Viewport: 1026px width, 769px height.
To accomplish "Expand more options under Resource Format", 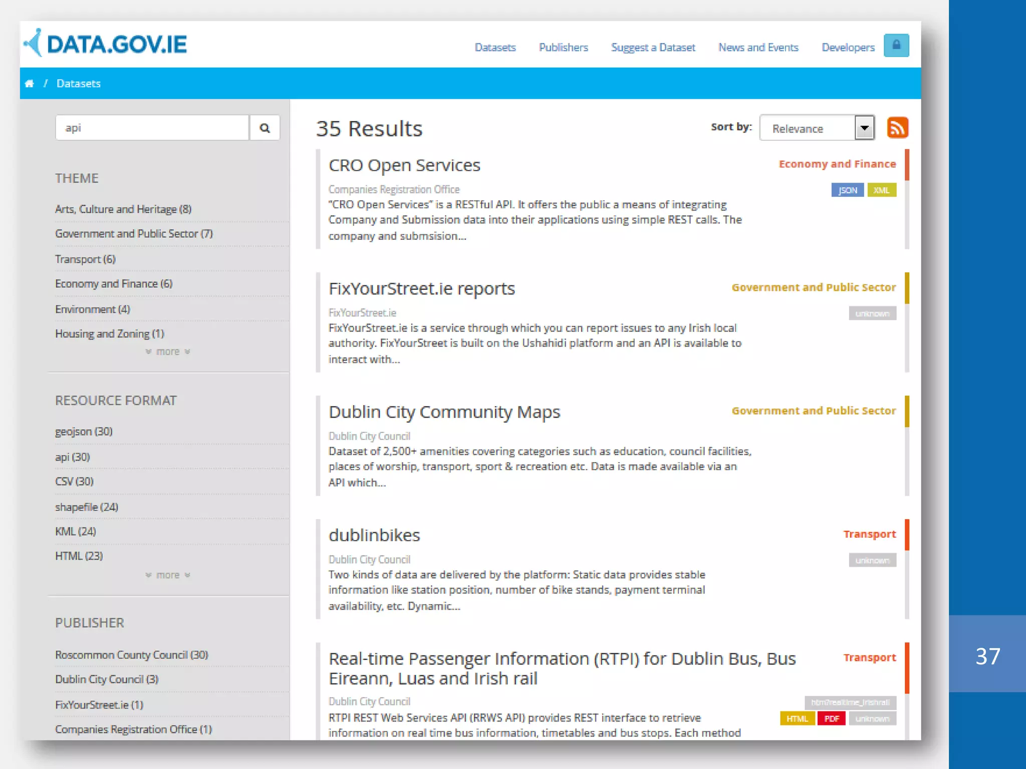I will point(168,575).
